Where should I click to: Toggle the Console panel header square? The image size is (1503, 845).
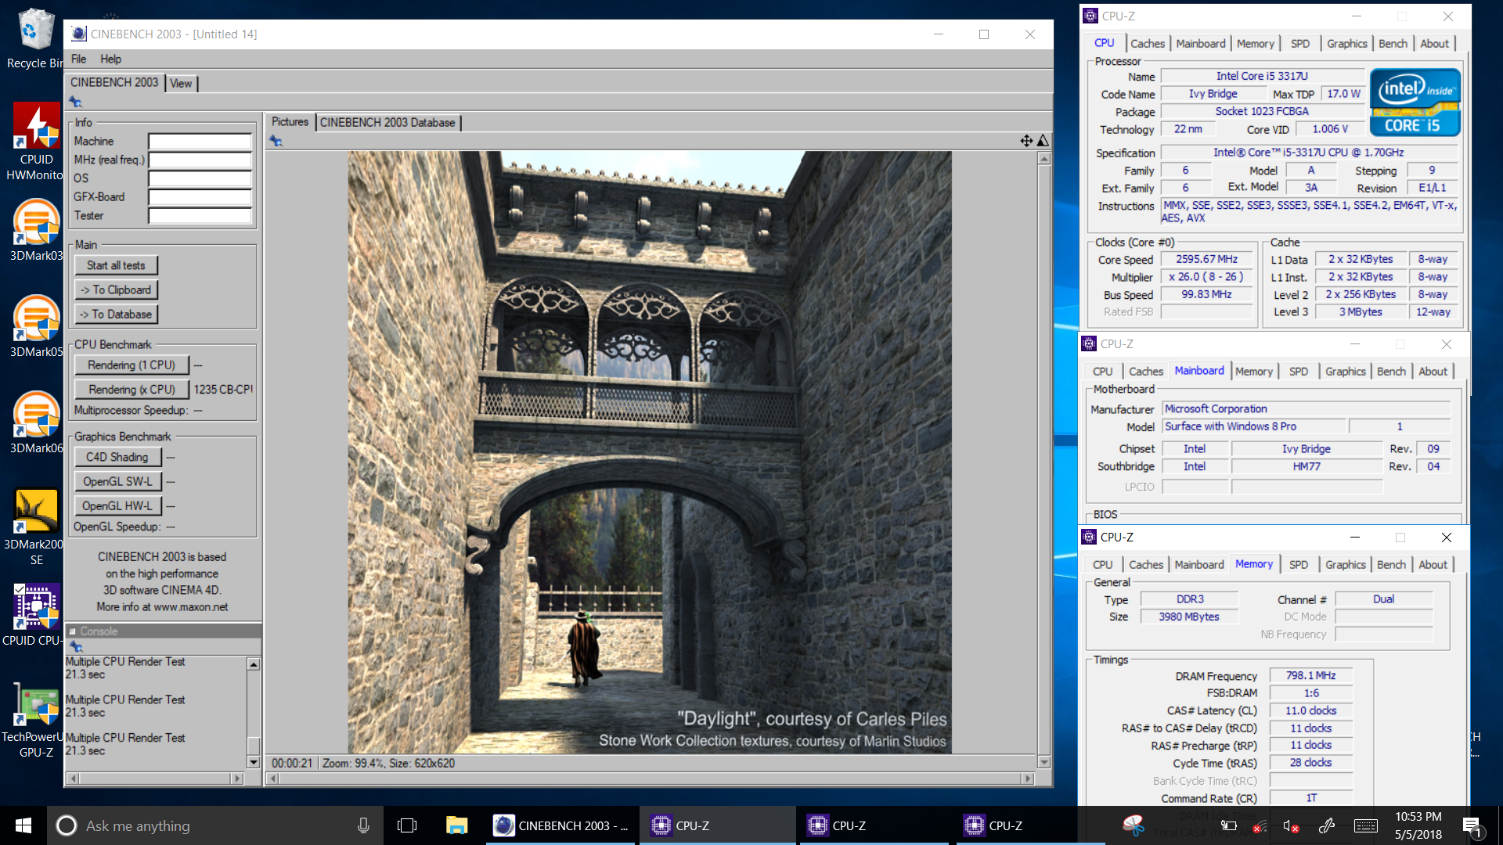pos(73,631)
